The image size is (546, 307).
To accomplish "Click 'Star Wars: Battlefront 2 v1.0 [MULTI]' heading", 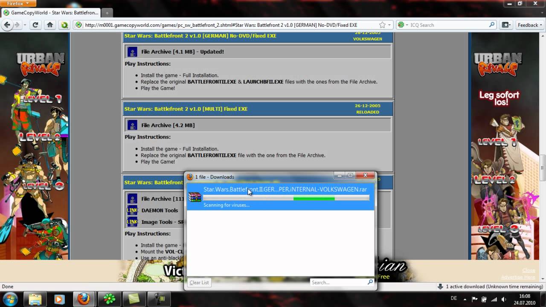I will click(186, 109).
